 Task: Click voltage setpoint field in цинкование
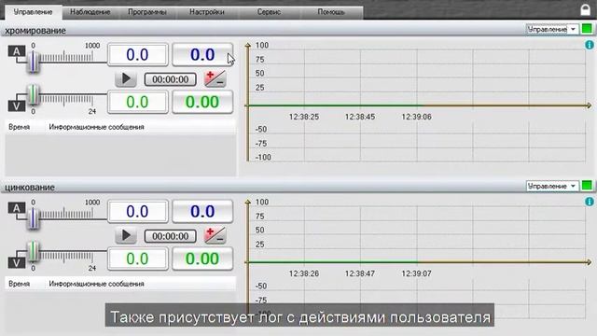coord(137,259)
